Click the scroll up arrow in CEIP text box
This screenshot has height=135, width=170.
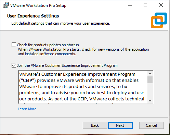150,74
